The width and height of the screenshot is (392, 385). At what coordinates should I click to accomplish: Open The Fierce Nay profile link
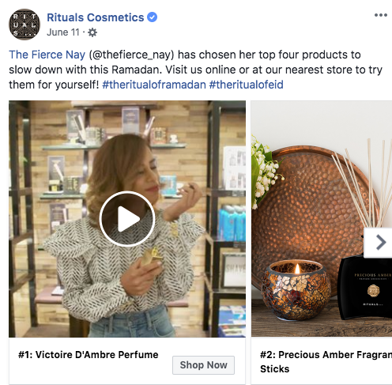(47, 55)
